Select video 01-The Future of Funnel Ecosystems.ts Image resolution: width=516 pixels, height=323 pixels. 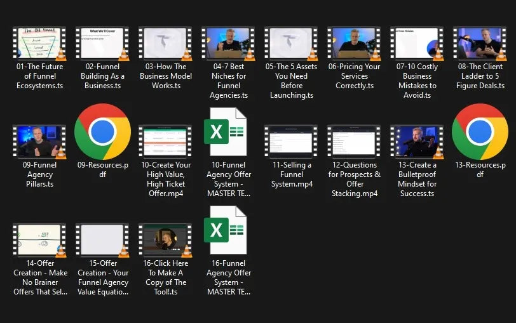(39, 44)
